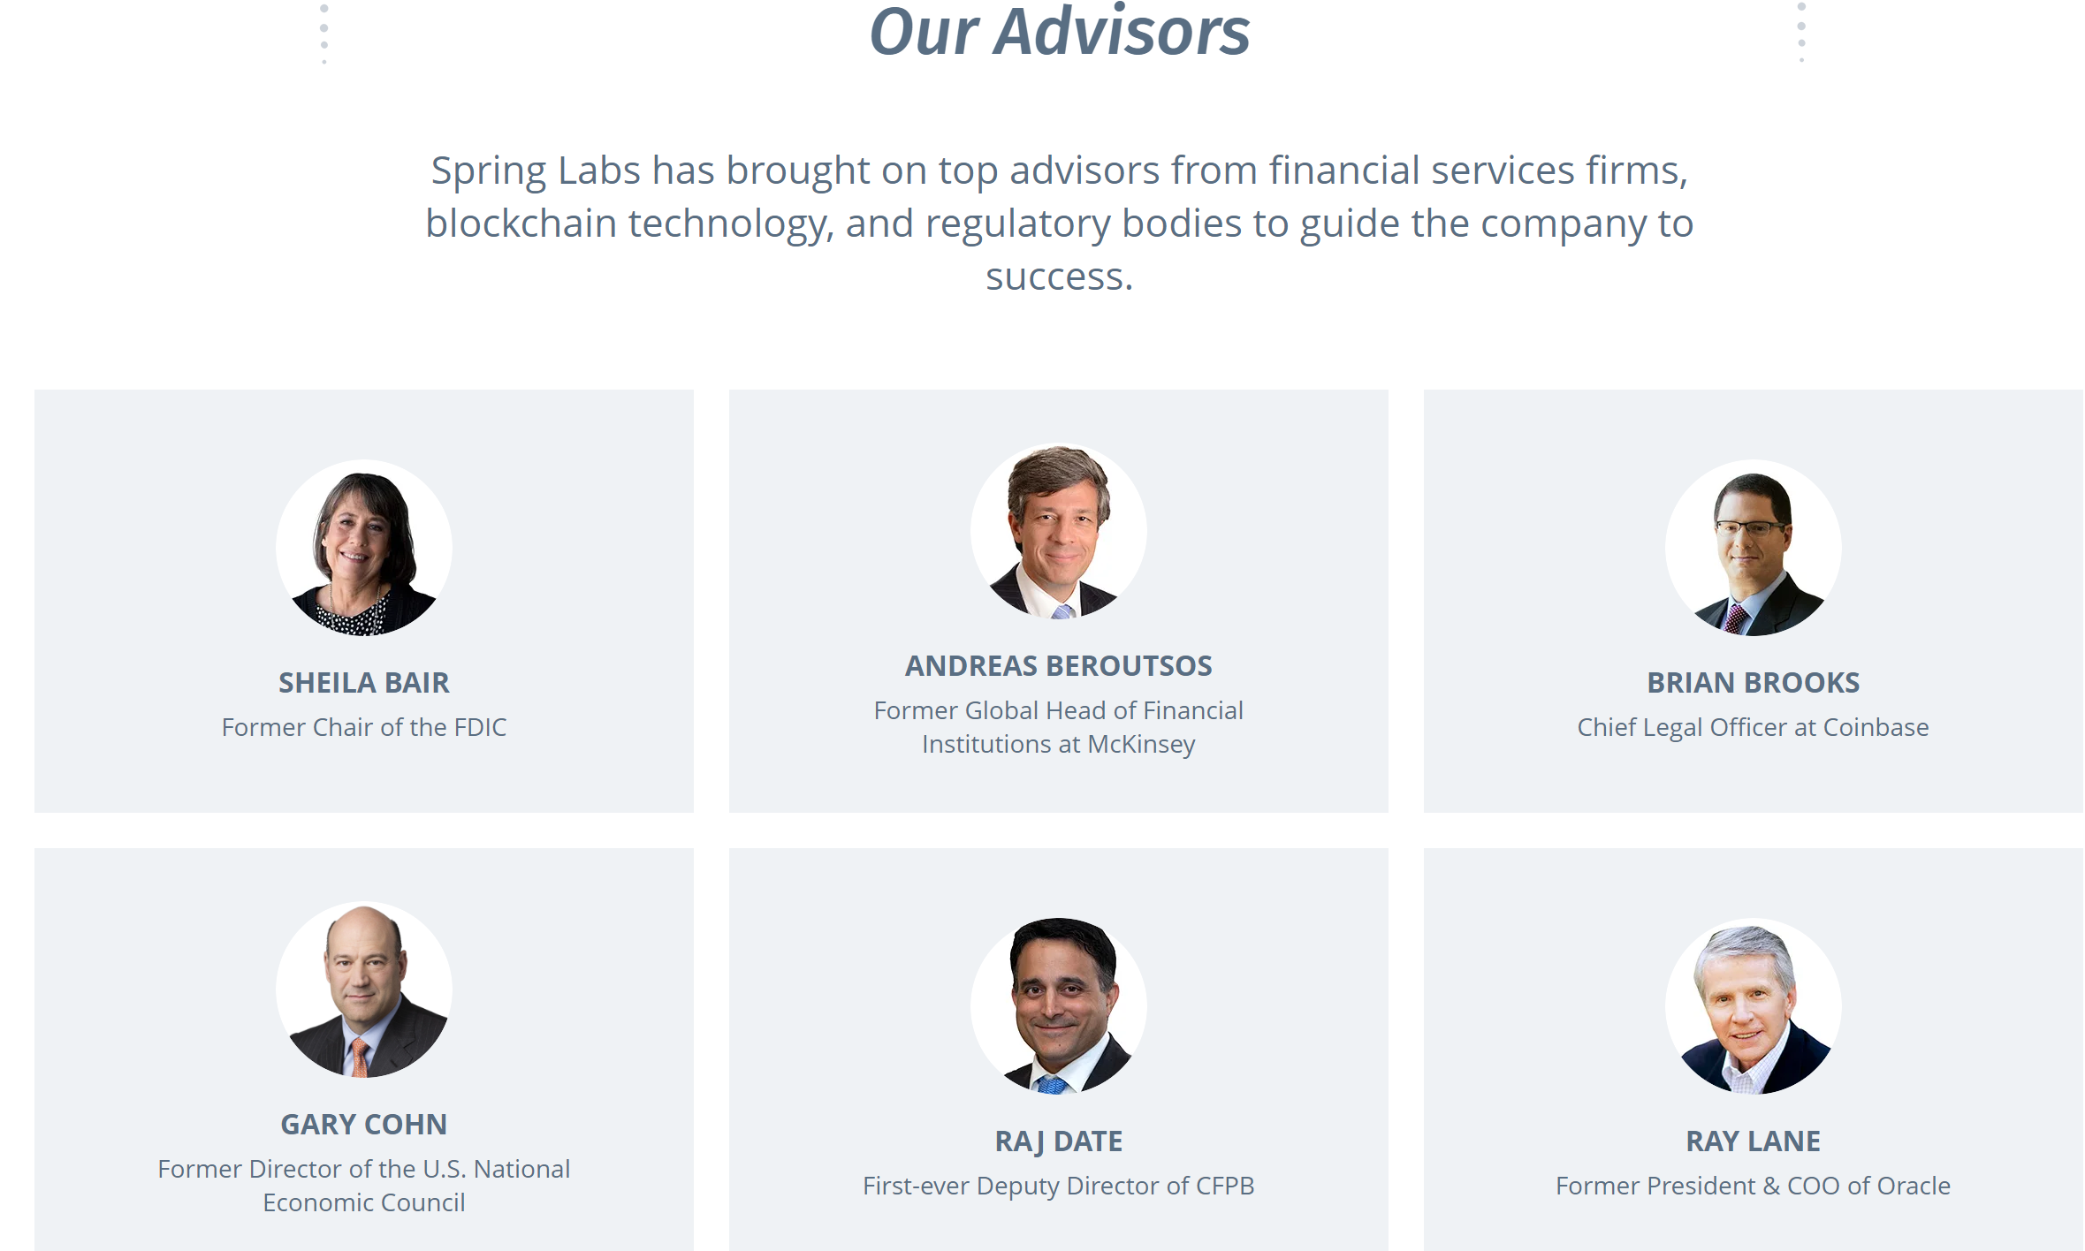
Task: Click the dotted line right of the heading
Action: [1801, 34]
